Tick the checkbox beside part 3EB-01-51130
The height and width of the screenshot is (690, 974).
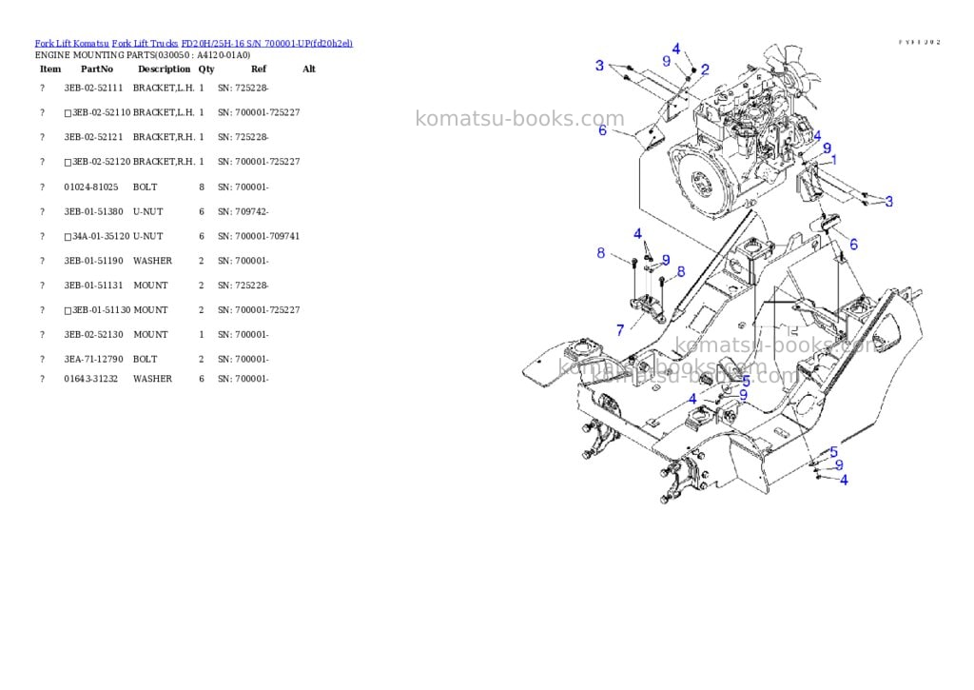click(68, 311)
